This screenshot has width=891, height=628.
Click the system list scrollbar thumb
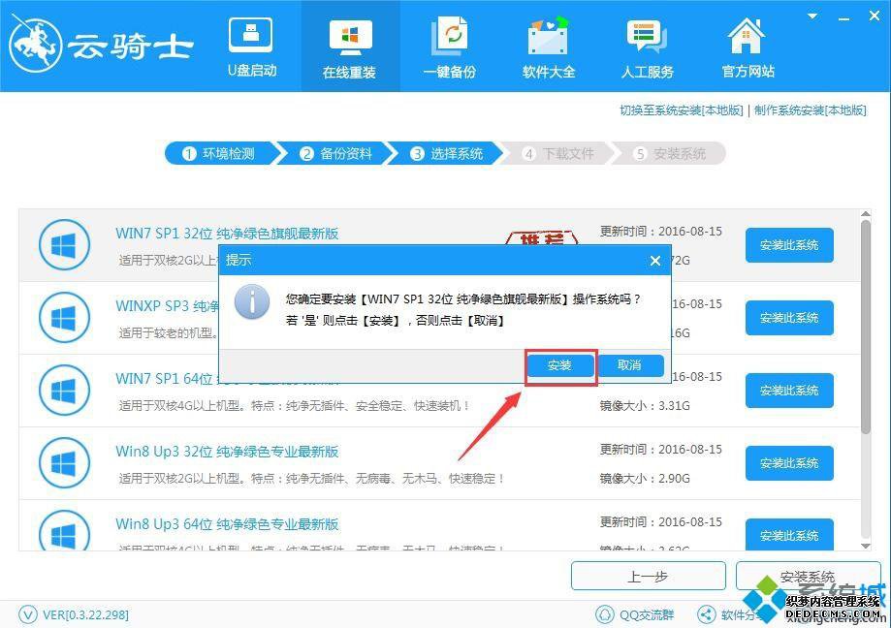coord(866,327)
